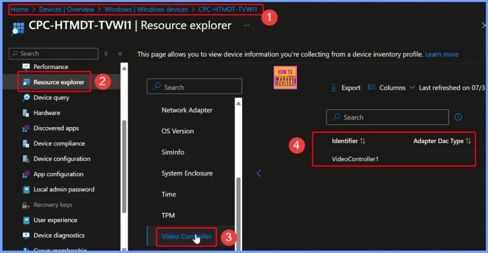Open the Learn more link
Viewport: 488px width, 253px height.
[442, 54]
